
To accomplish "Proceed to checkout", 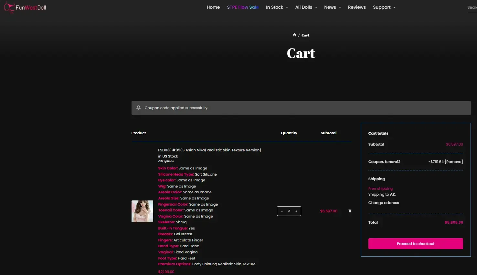I will [x=416, y=244].
